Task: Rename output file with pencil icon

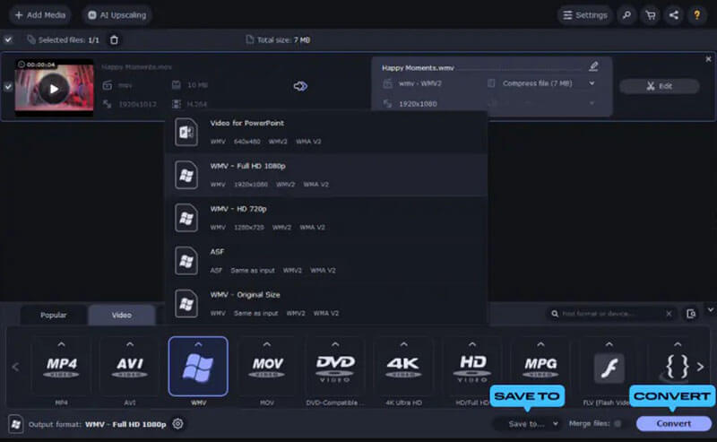Action: 593,67
